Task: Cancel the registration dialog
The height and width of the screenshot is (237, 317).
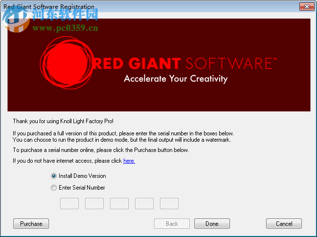Action: 284,224
